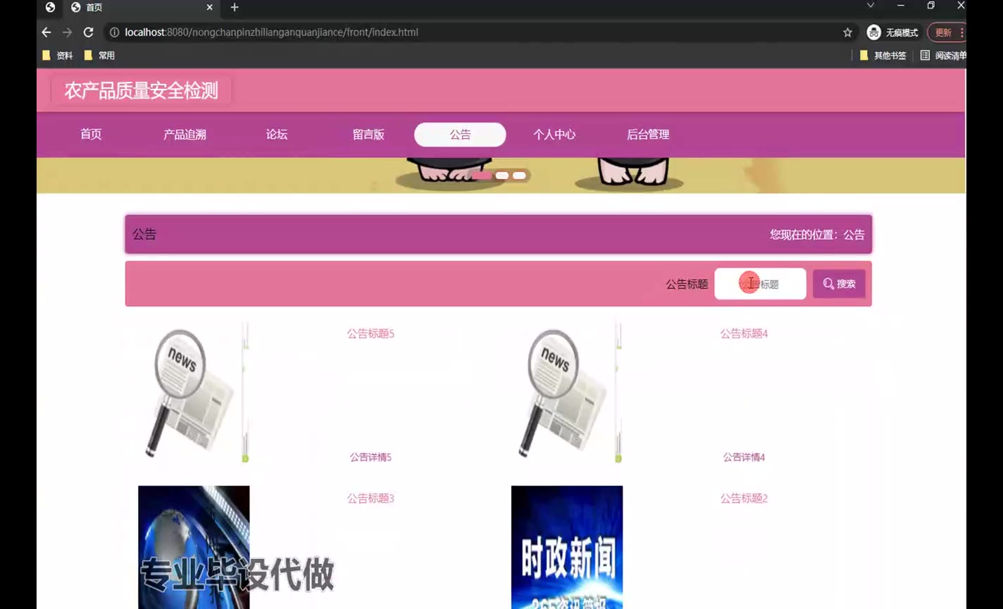Reload the page with refresh icon
Viewport: 1003px width, 609px height.
point(88,32)
